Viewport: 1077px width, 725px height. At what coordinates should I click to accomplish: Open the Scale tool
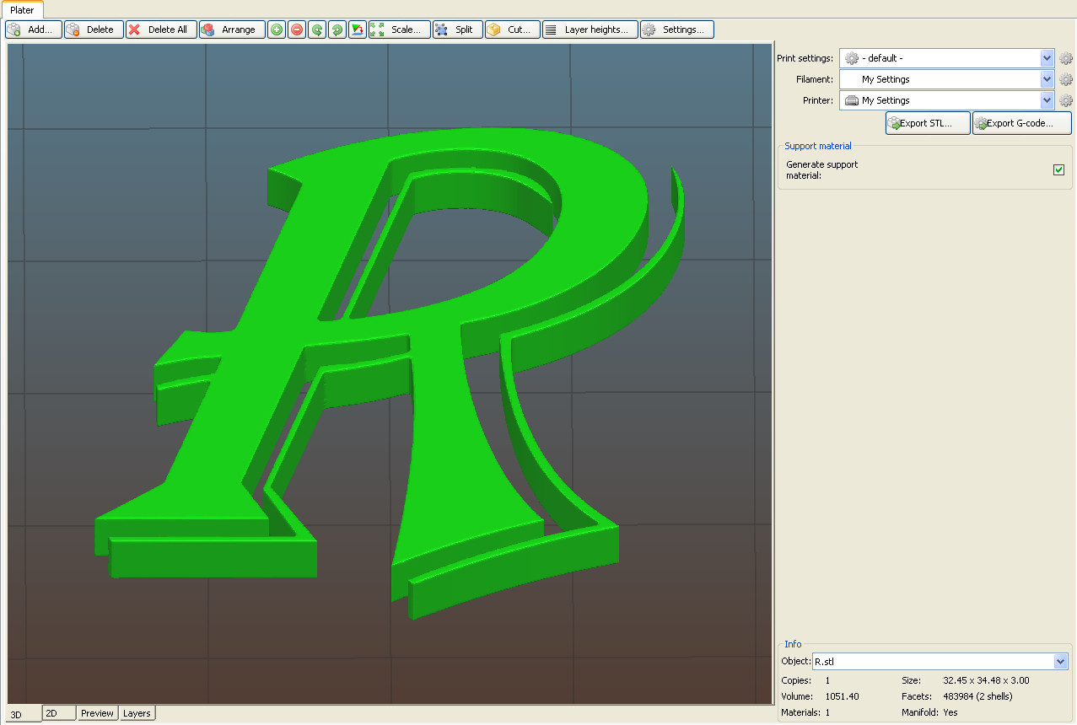[399, 29]
